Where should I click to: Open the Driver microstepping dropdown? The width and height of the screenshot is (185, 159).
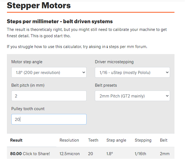[x=132, y=72]
